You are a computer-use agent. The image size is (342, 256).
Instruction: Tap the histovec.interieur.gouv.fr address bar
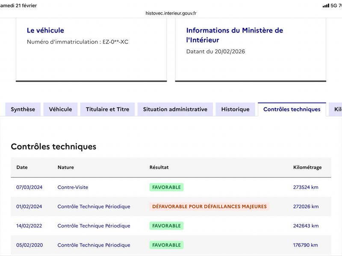point(171,13)
